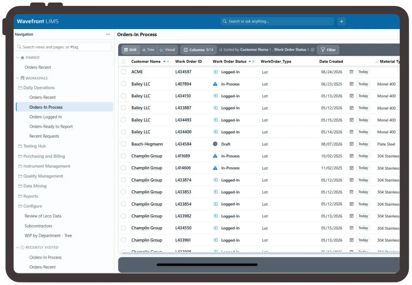Click the Logged-In status icon for L434150
Image resolution: width=412 pixels, height=285 pixels.
point(215,96)
